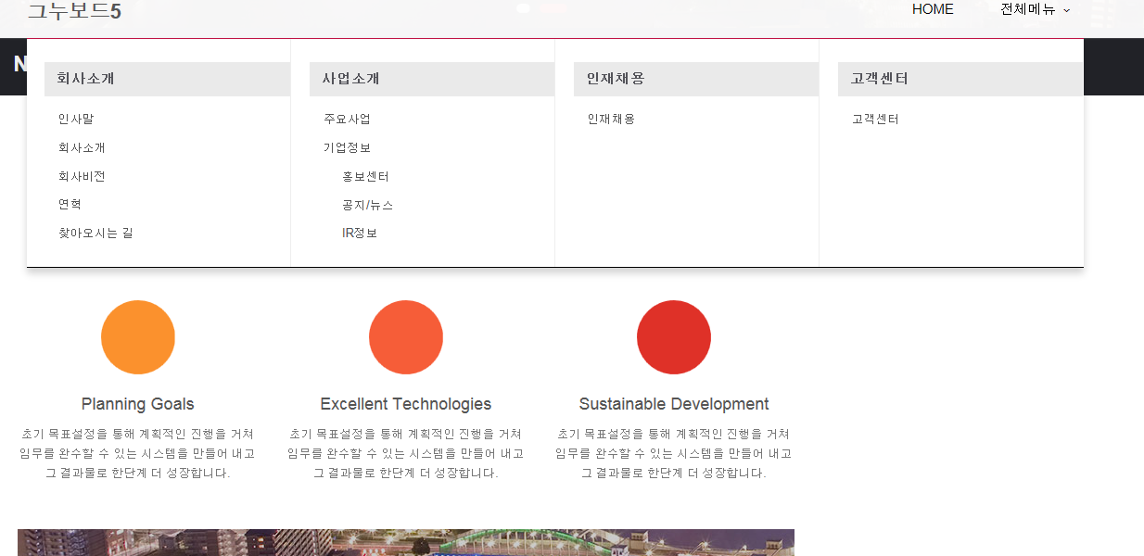Open the 찾아오시는 길 directions link
1144x556 pixels.
pyautogui.click(x=95, y=234)
